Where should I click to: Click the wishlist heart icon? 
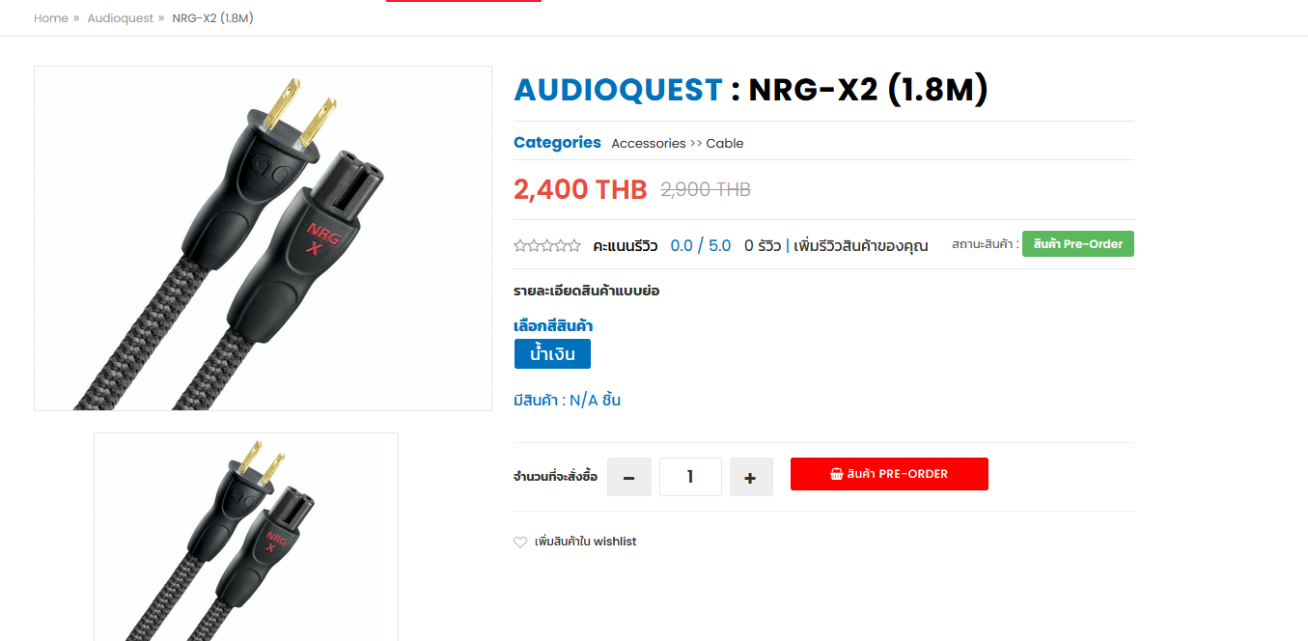tap(520, 543)
